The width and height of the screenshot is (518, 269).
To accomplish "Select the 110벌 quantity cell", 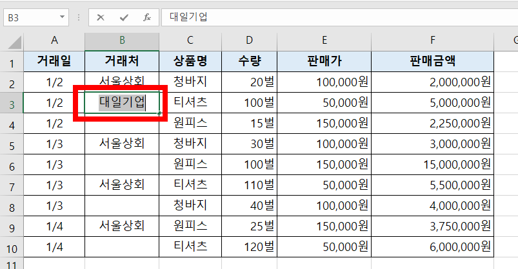I will coord(250,185).
